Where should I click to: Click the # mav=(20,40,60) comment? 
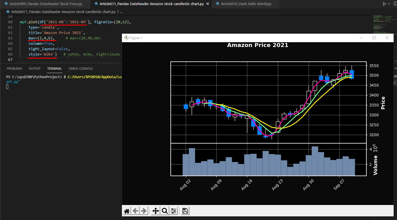point(83,38)
